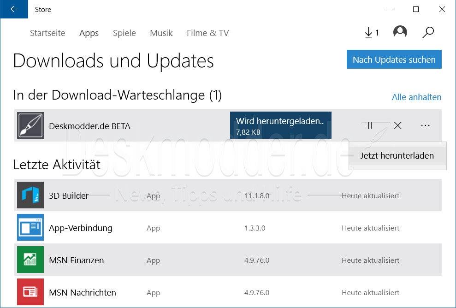Image resolution: width=456 pixels, height=308 pixels.
Task: Click the Nach Updates suchen button
Action: click(394, 59)
